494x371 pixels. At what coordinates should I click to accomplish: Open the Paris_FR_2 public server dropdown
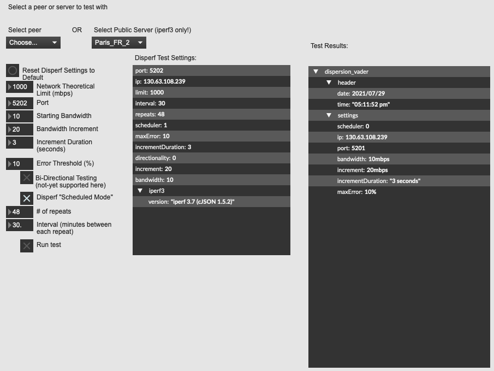click(118, 43)
